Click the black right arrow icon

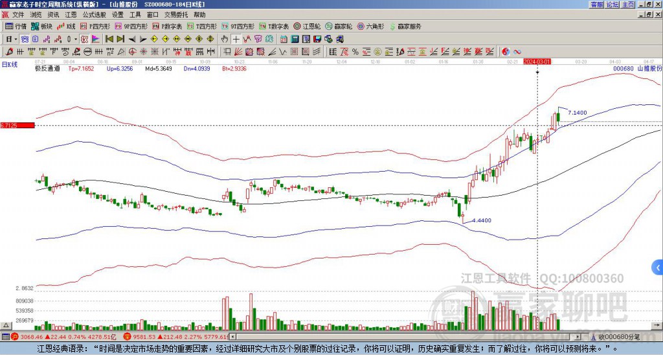point(143,40)
